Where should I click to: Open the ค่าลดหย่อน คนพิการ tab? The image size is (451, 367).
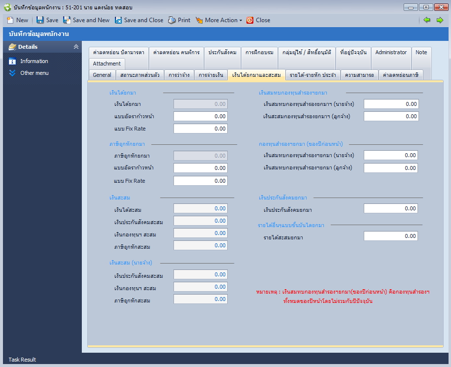pos(176,52)
